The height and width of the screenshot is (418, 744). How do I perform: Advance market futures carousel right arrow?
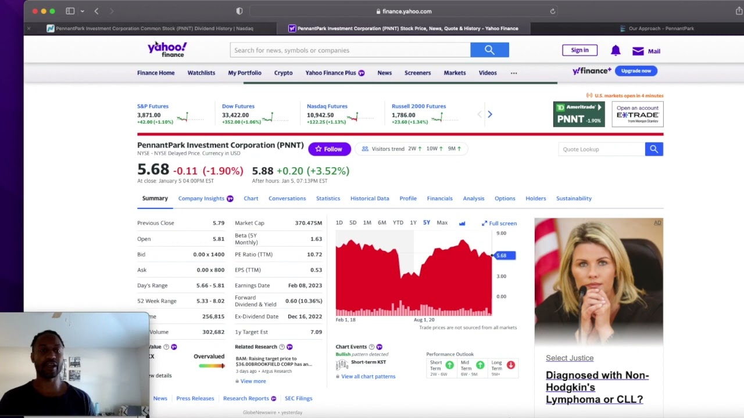tap(489, 114)
